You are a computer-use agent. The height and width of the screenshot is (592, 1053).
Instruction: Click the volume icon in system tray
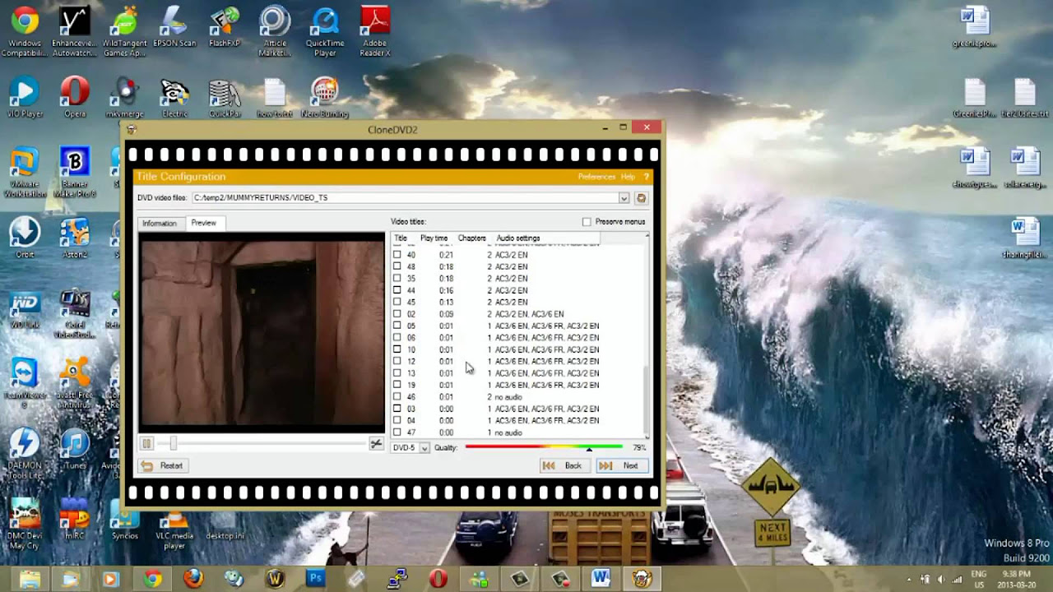click(x=940, y=579)
